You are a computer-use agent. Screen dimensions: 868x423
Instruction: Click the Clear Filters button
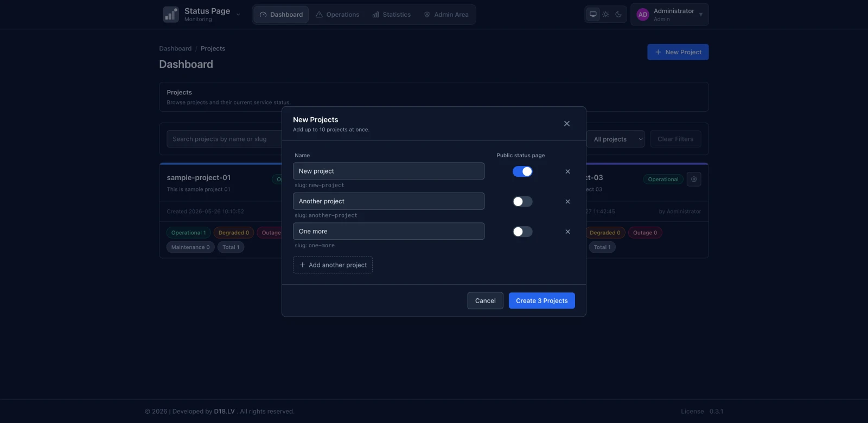tap(675, 139)
